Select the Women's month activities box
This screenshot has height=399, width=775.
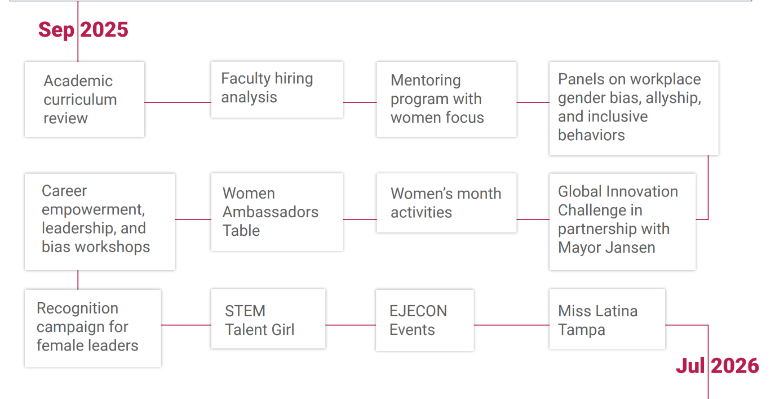[x=446, y=203]
